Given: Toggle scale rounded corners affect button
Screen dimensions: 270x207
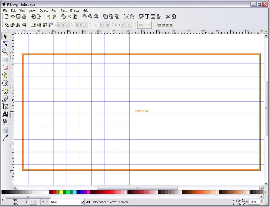Looking at the screenshot, I should pyautogui.click(x=163, y=25).
